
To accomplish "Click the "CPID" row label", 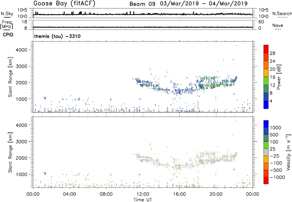I will pos(8,35).
